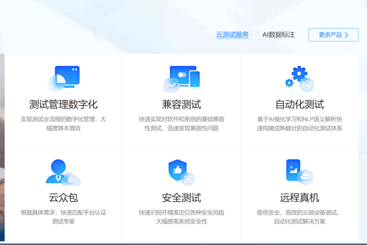Click the 兼容测试 description text
The width and height of the screenshot is (367, 245).
click(181, 124)
